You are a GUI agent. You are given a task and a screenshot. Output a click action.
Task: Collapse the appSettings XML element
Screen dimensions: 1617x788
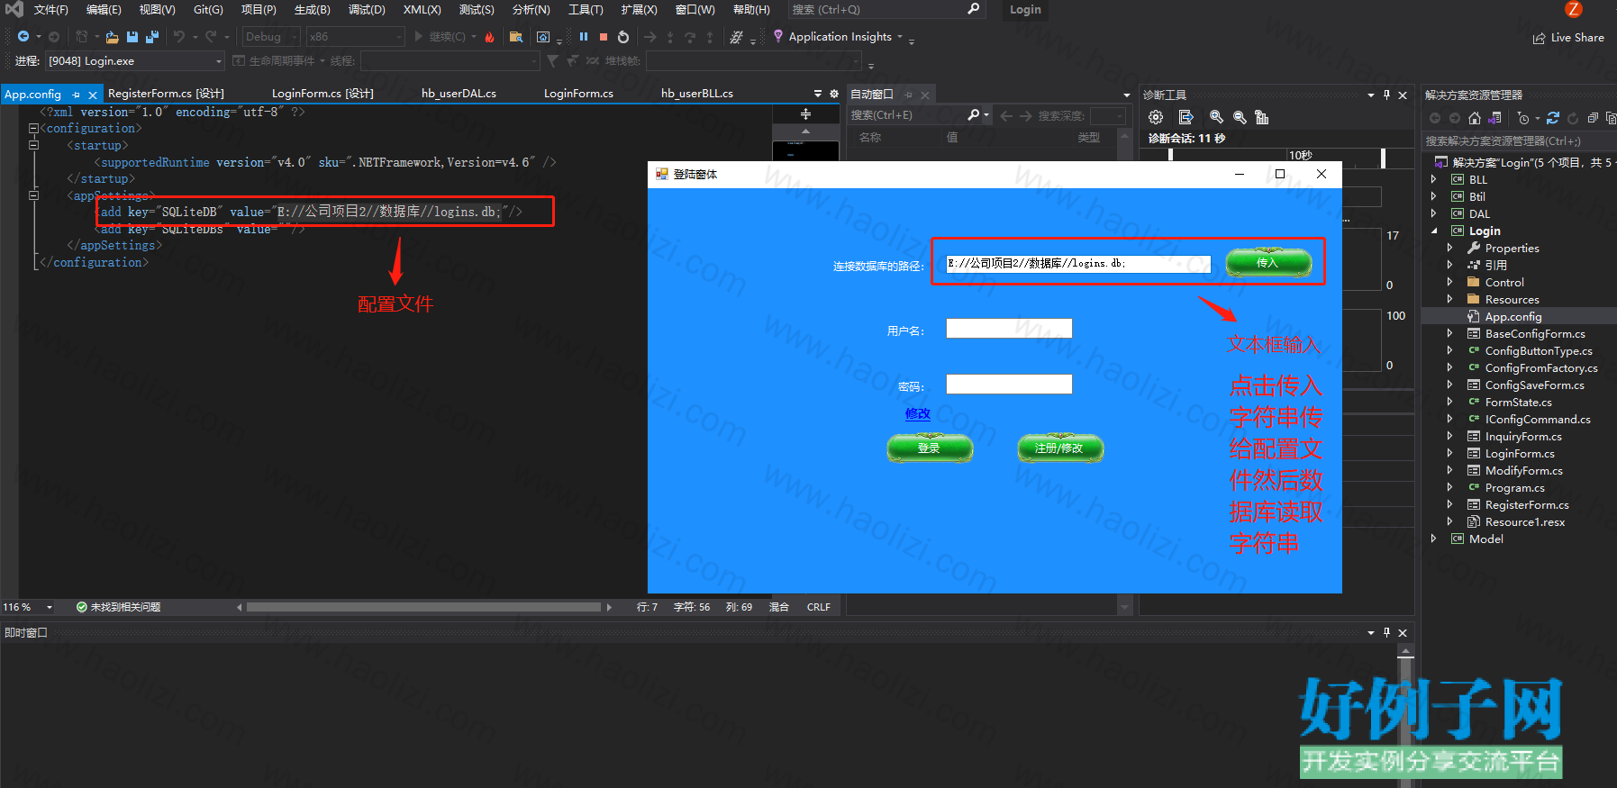[x=33, y=195]
